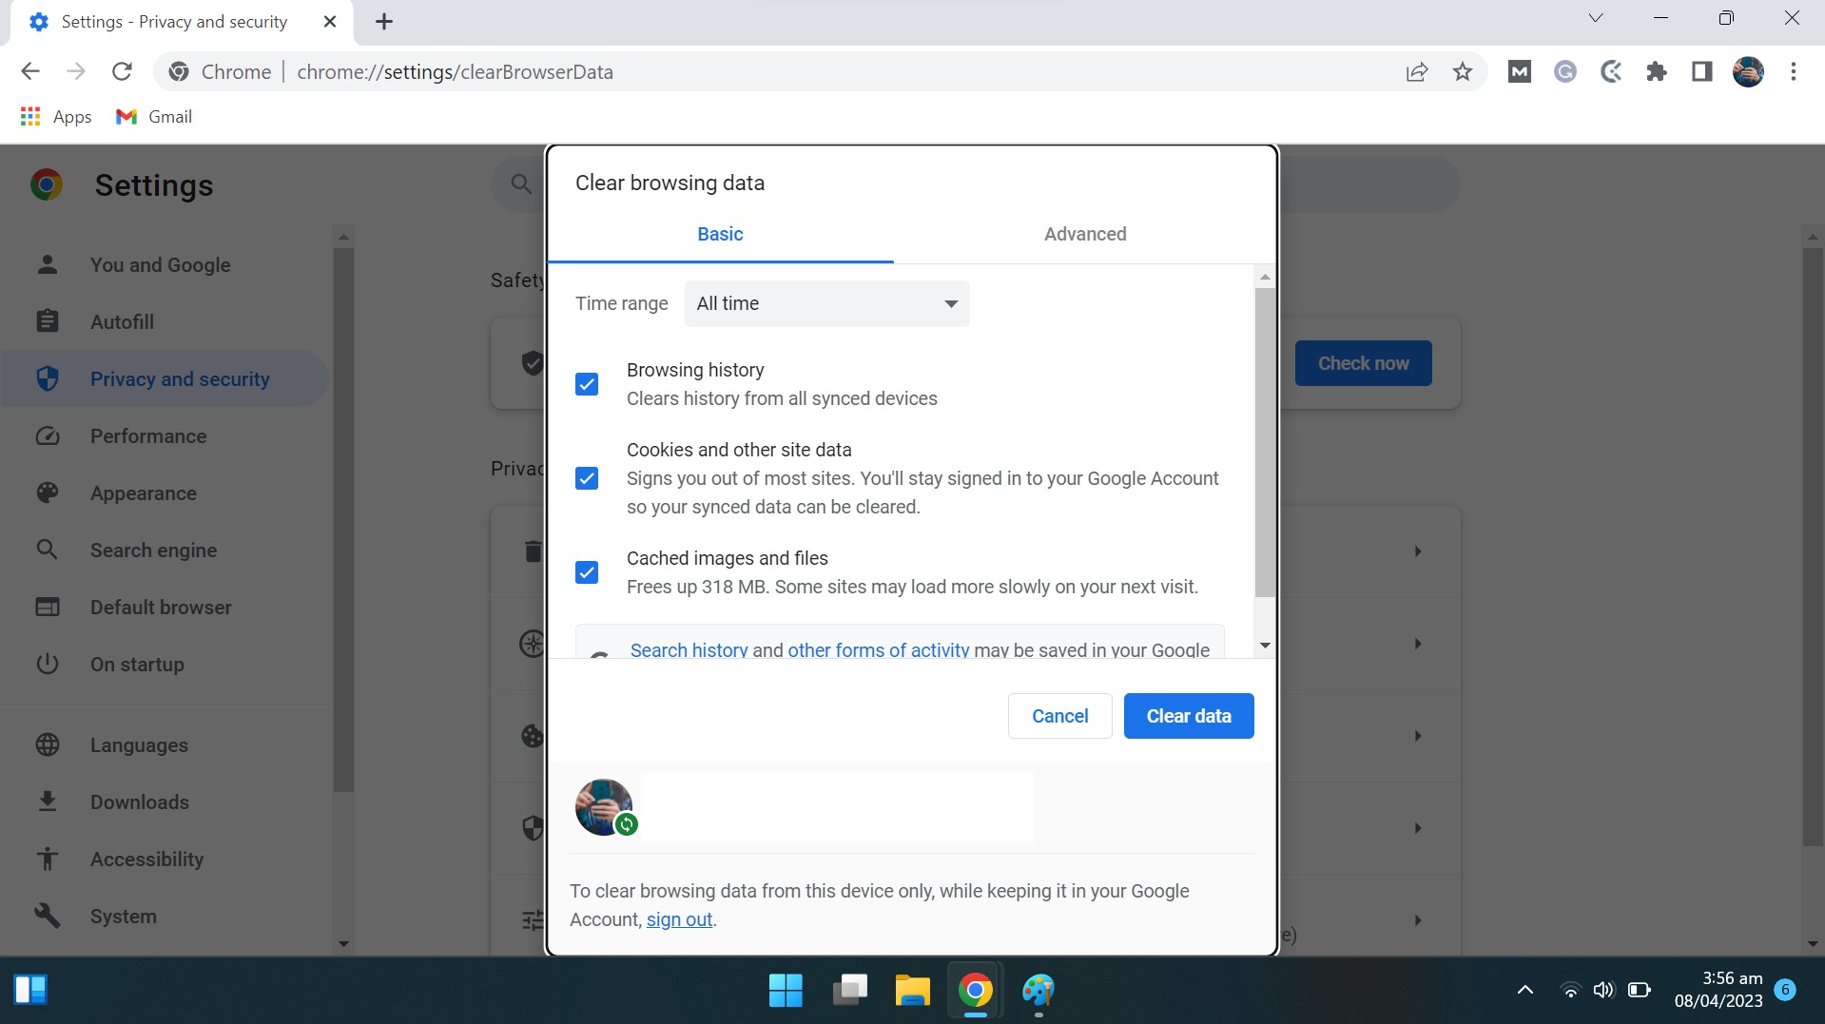1825x1024 pixels.
Task: Open the Gmail bookmark
Action: point(154,117)
